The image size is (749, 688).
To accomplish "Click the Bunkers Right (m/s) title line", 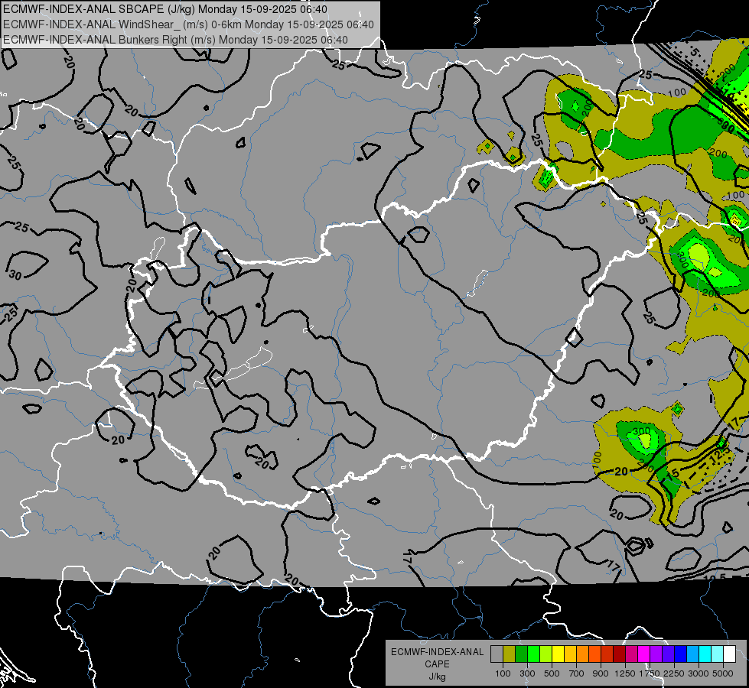I will [175, 40].
